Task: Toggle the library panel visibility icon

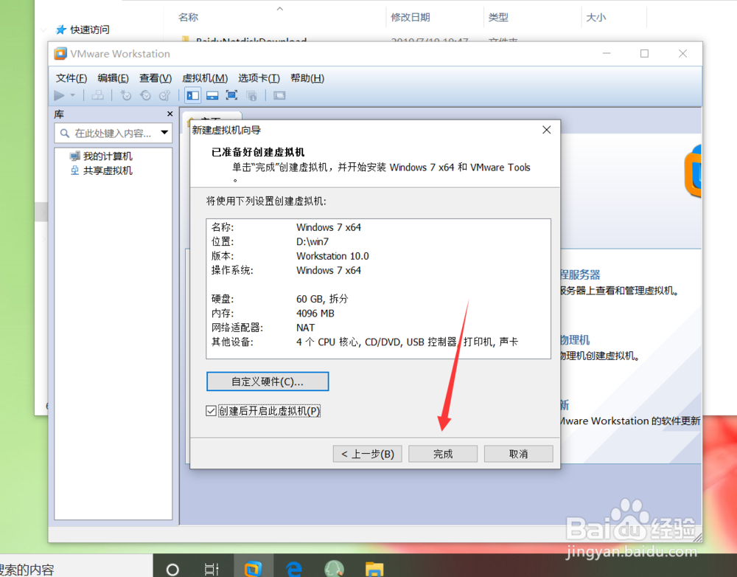Action: 192,95
